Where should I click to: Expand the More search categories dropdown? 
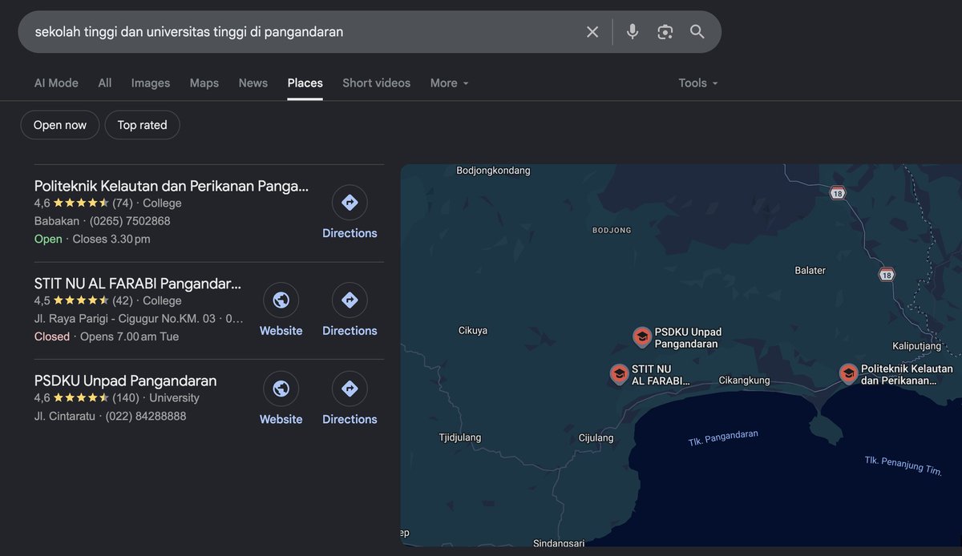coord(449,83)
